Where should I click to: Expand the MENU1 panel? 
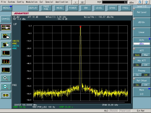tap(7, 8)
